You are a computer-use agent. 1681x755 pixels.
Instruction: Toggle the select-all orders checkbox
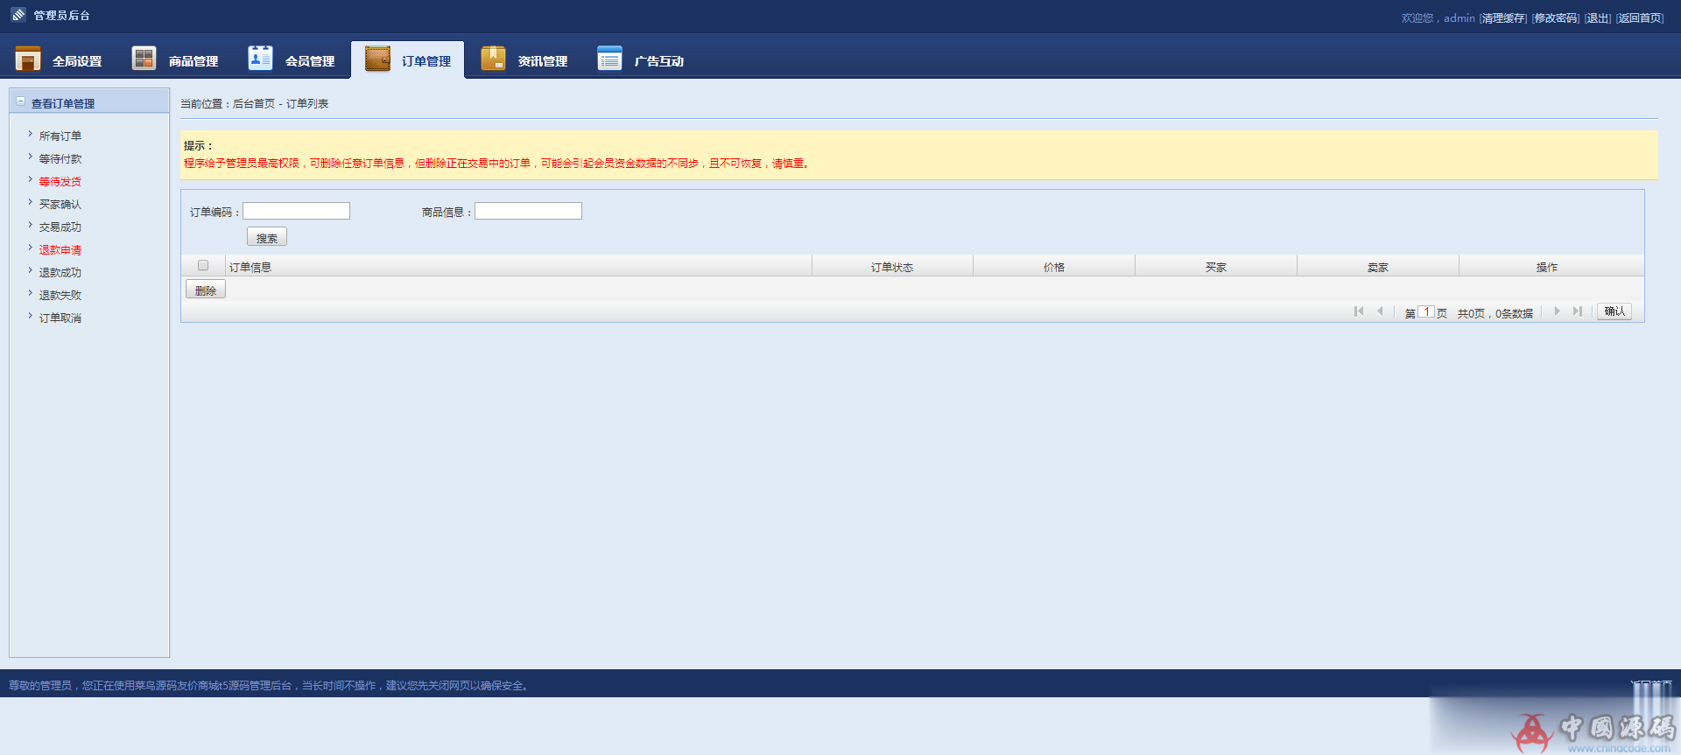[x=203, y=266]
